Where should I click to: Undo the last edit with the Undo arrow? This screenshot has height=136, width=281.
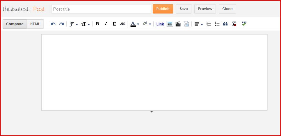(x=53, y=24)
